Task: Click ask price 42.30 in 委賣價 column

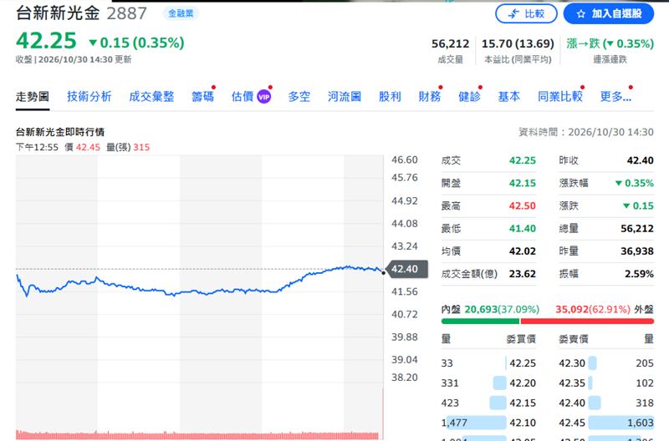Action: click(x=572, y=363)
